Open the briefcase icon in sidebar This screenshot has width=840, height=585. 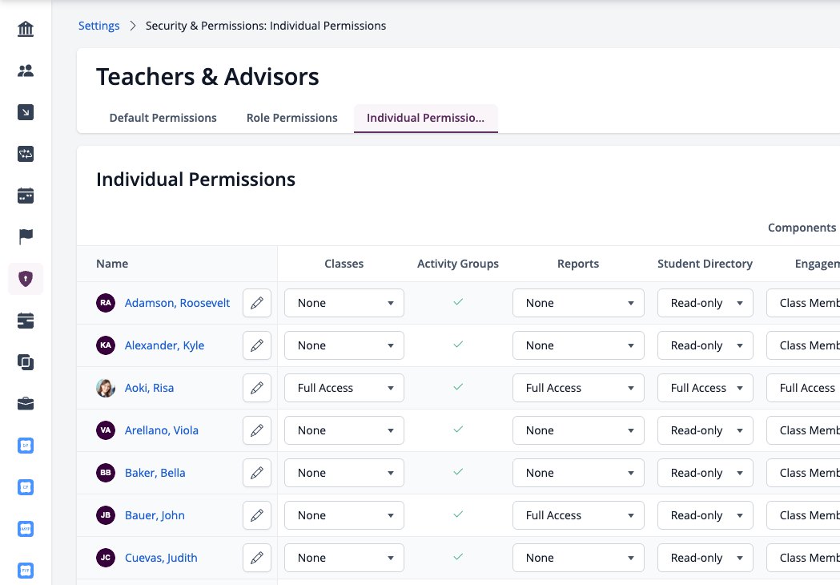[25, 404]
